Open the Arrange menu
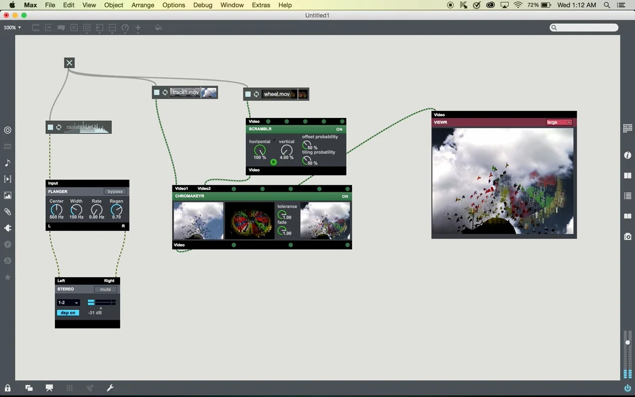The width and height of the screenshot is (635, 397). click(143, 5)
